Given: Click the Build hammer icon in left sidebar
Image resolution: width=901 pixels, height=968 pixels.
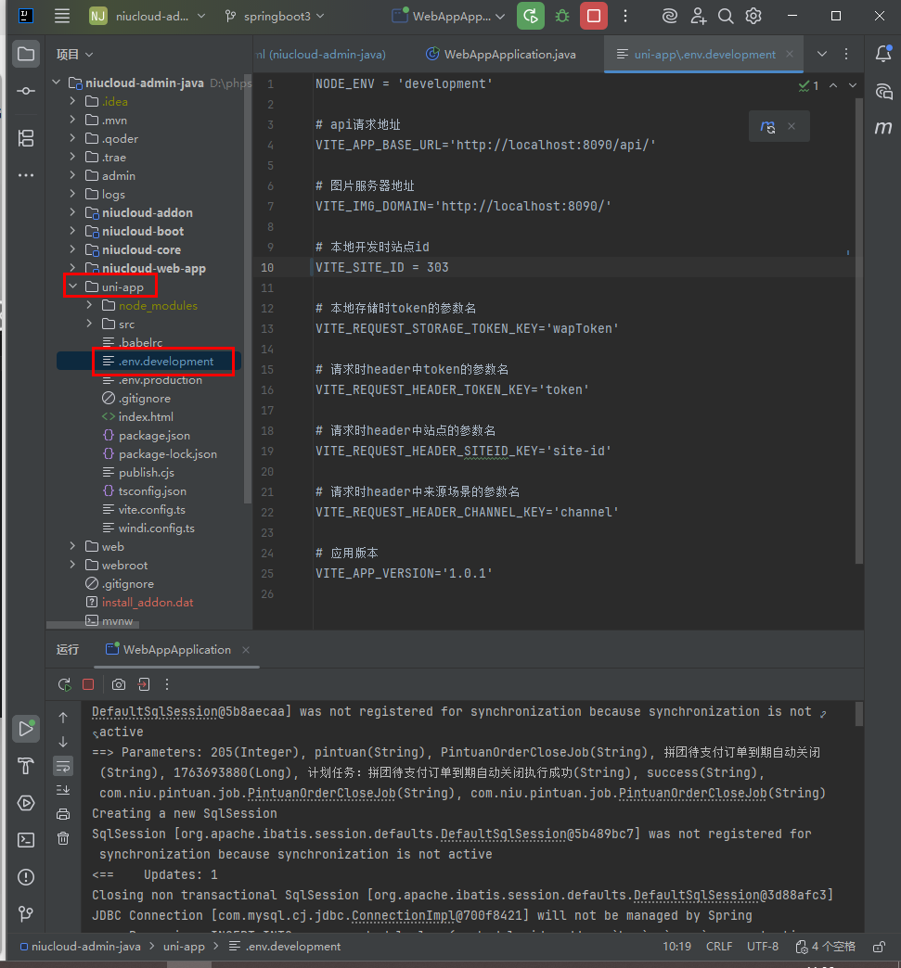Looking at the screenshot, I should [x=26, y=766].
